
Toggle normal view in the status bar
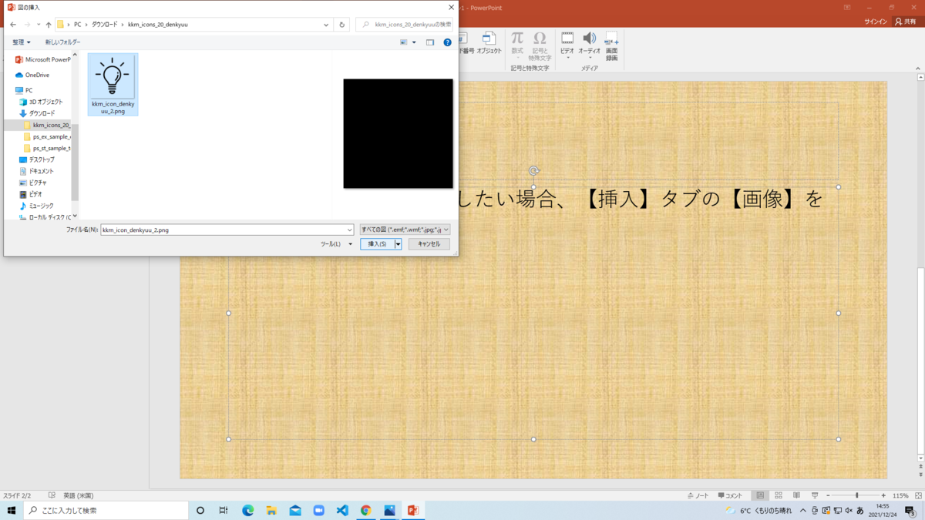[759, 495]
